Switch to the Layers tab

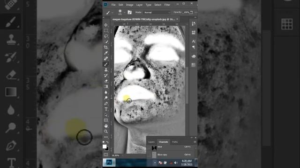point(151,142)
